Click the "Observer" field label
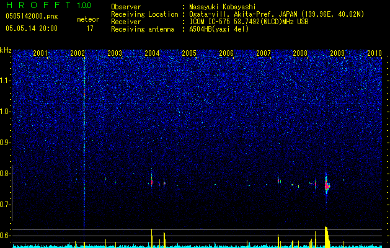Viewport: 390px width, 248px height. [x=126, y=7]
